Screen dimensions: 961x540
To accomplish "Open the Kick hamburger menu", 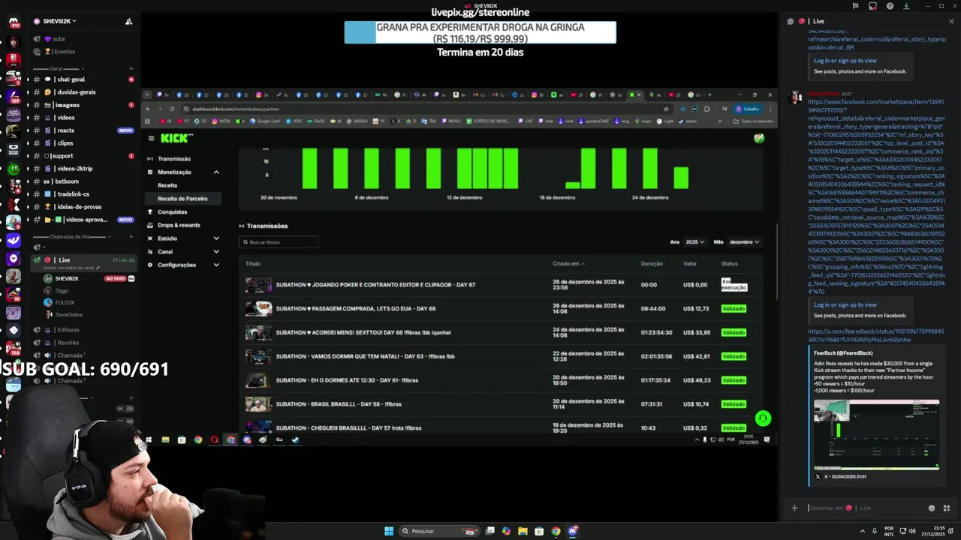I will point(151,138).
